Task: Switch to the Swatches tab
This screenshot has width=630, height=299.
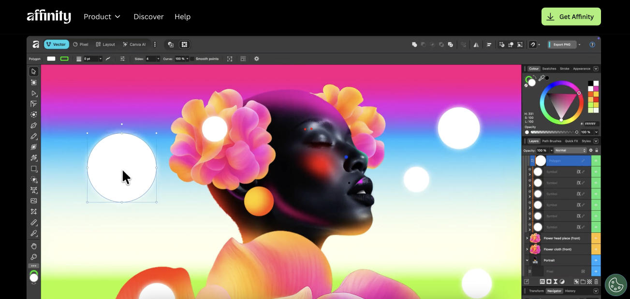Action: [549, 69]
